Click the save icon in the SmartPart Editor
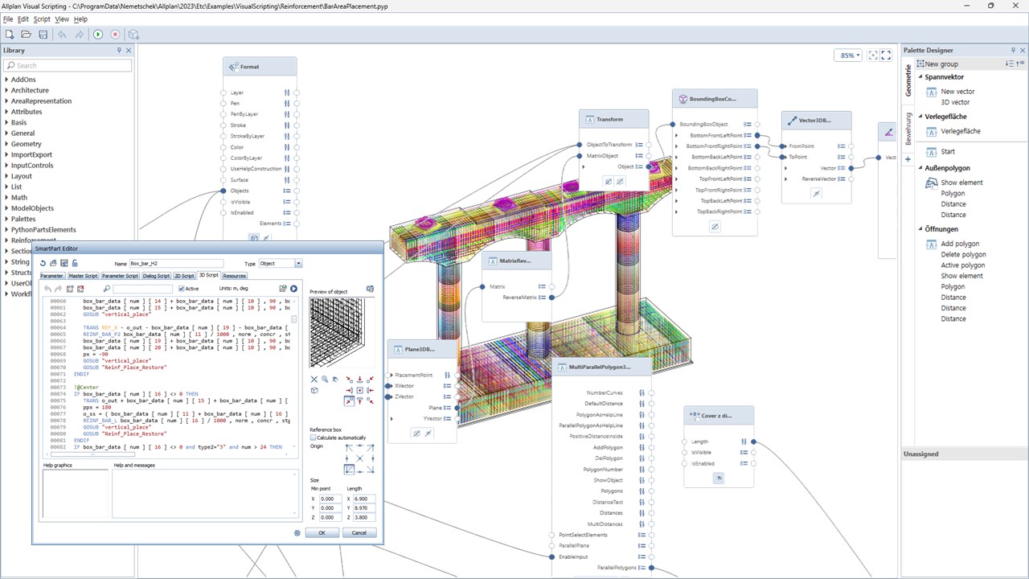The image size is (1029, 579). [64, 263]
